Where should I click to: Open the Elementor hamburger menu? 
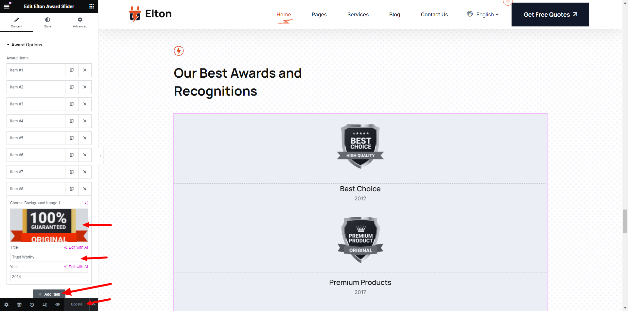7,7
